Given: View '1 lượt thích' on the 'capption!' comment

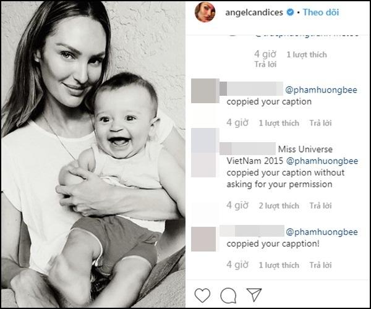Looking at the screenshot, I should click(278, 265).
